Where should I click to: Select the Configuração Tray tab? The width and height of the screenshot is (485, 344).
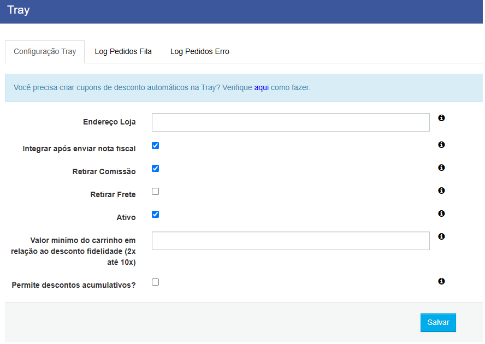click(45, 52)
